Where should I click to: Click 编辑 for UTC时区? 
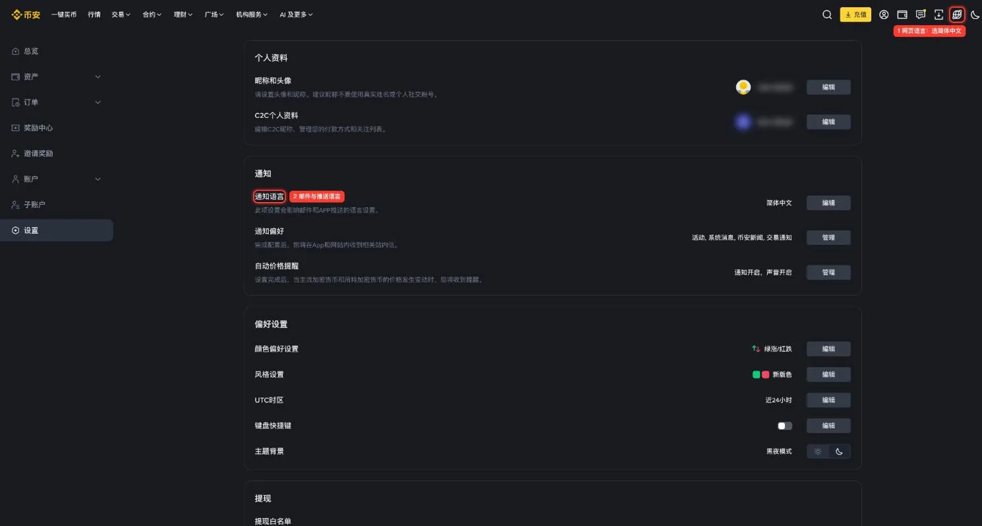[x=828, y=400]
